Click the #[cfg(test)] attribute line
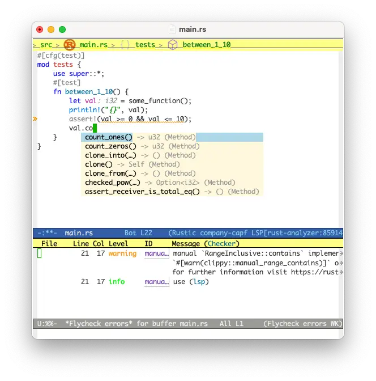Viewport: 376px width, 381px height. (x=61, y=56)
